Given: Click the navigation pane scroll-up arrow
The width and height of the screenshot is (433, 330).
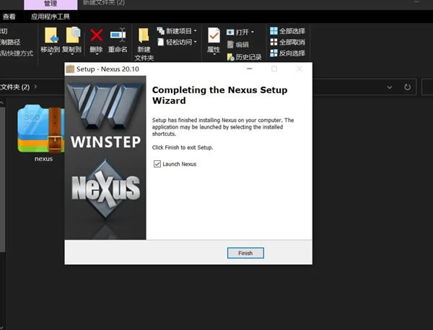Looking at the screenshot, I should pyautogui.click(x=2, y=103).
